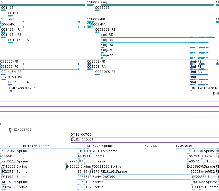Select protein CG14154-PB
This screenshot has width=219, height=191.
[x=11, y=72]
